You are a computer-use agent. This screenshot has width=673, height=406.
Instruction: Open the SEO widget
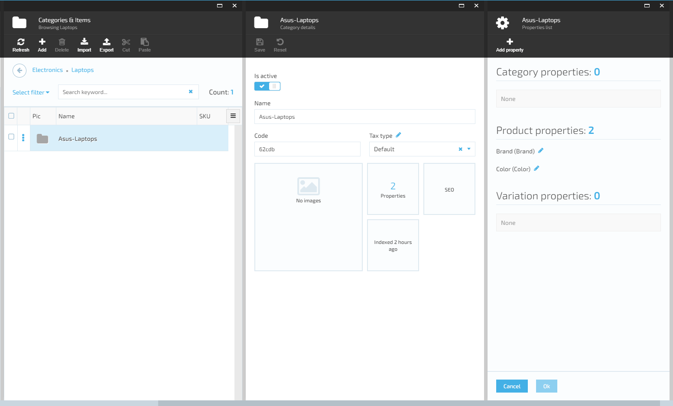(449, 189)
